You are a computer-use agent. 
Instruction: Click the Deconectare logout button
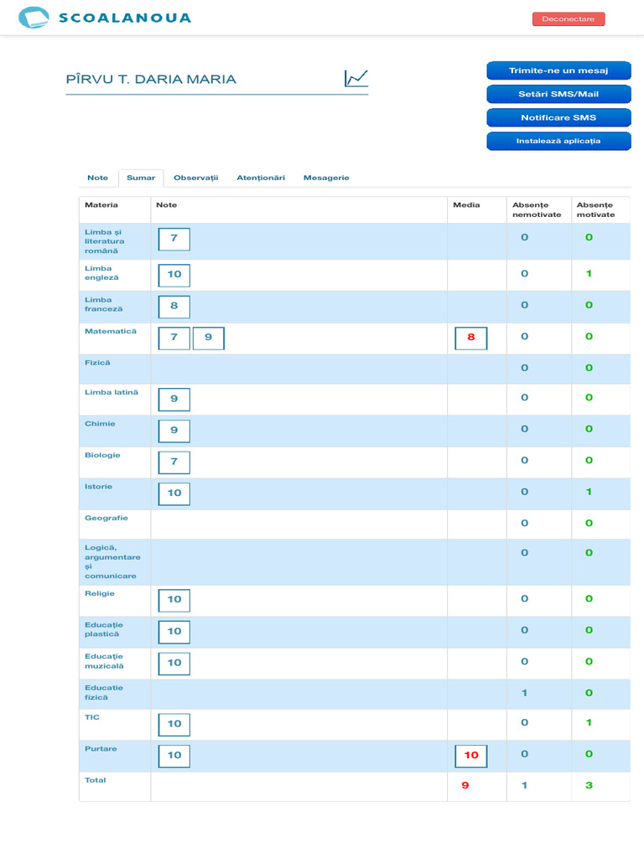[568, 19]
